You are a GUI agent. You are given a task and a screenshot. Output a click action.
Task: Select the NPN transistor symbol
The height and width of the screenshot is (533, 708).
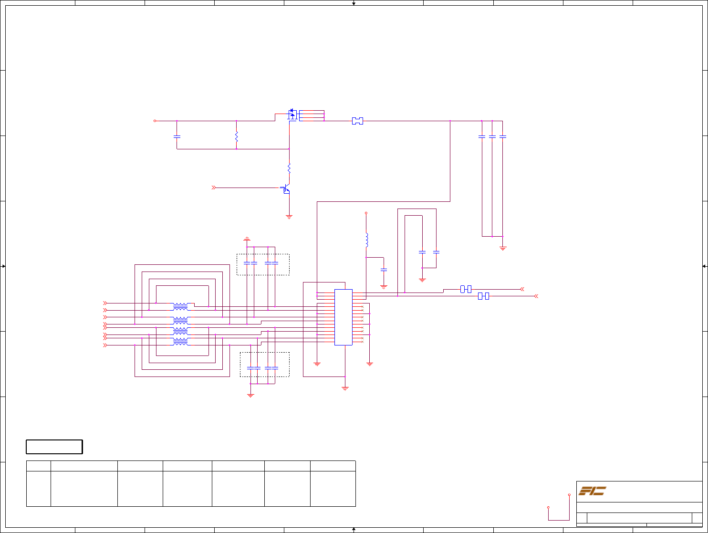tap(286, 189)
